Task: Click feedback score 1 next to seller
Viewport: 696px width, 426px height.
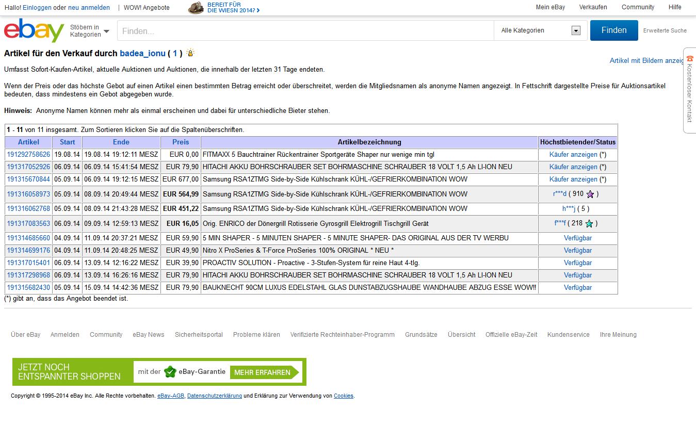Action: (175, 53)
